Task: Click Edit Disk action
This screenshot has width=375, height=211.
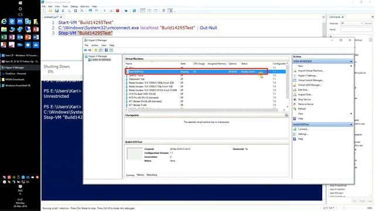Action: point(304,90)
